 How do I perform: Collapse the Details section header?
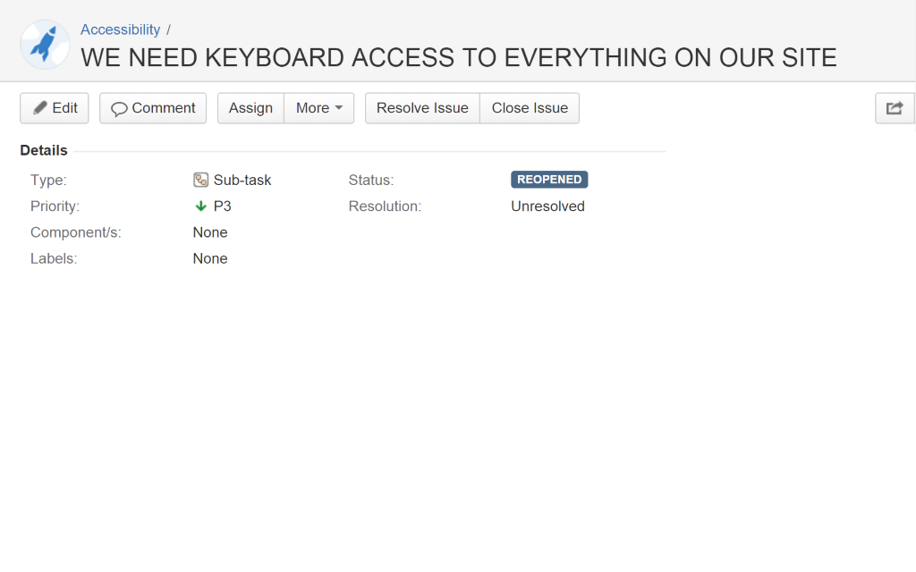tap(44, 150)
